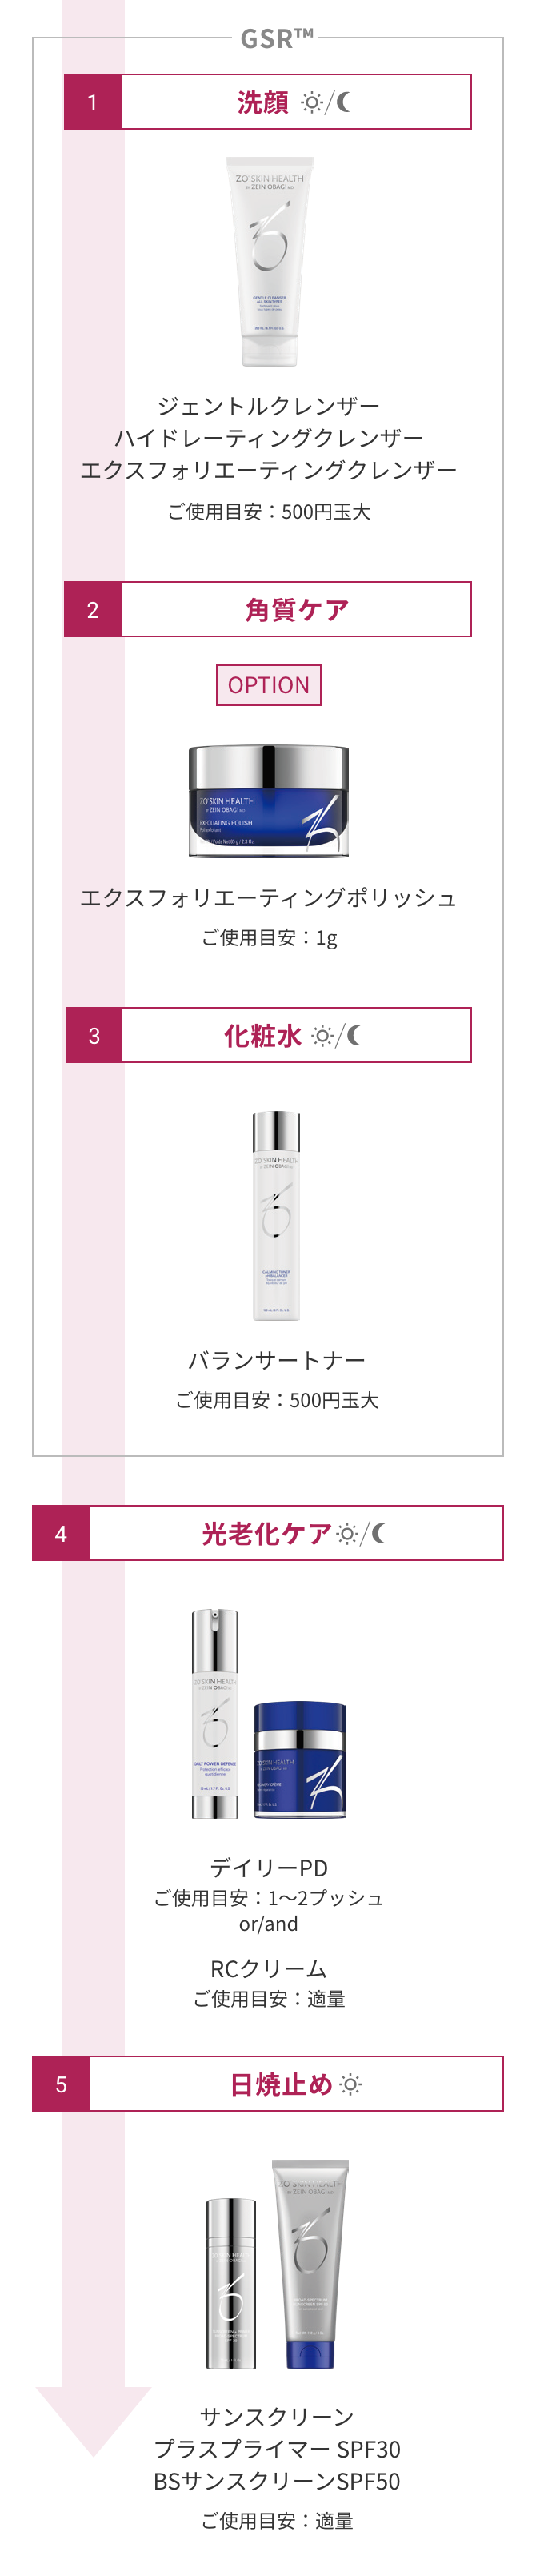
Task: Click the moon icon beside 光老化ケア
Action: tap(378, 1533)
